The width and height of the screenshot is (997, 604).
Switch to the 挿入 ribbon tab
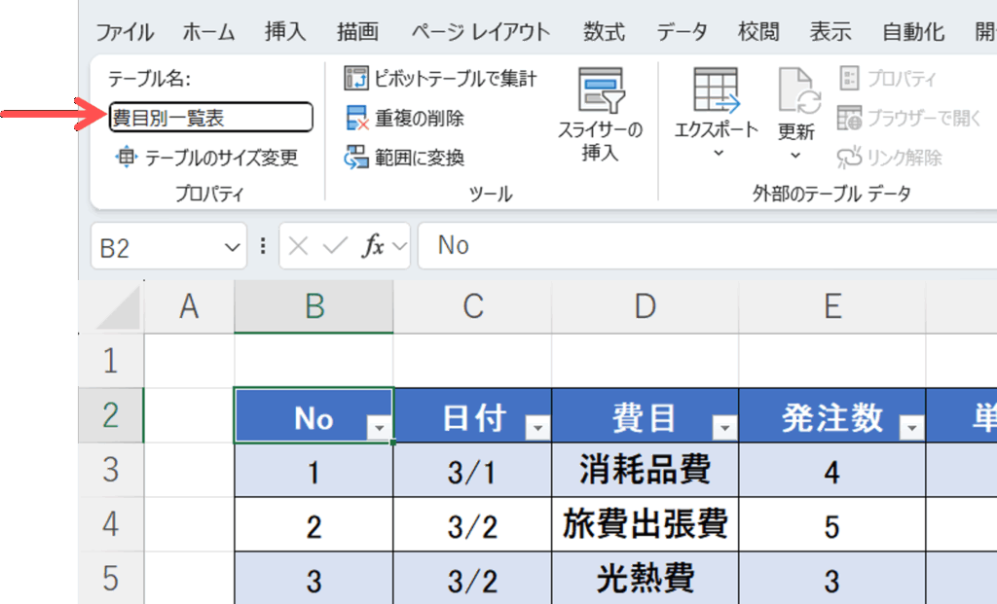pos(285,32)
